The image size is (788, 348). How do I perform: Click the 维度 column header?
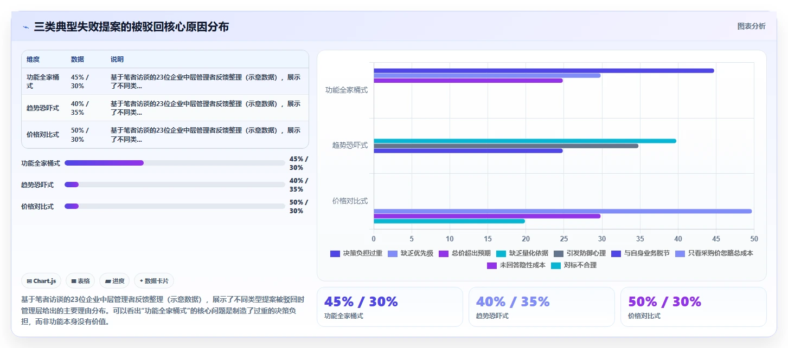(x=33, y=60)
